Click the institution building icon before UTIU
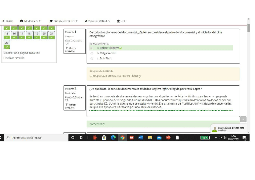This screenshot has height=180, width=255. [118, 21]
